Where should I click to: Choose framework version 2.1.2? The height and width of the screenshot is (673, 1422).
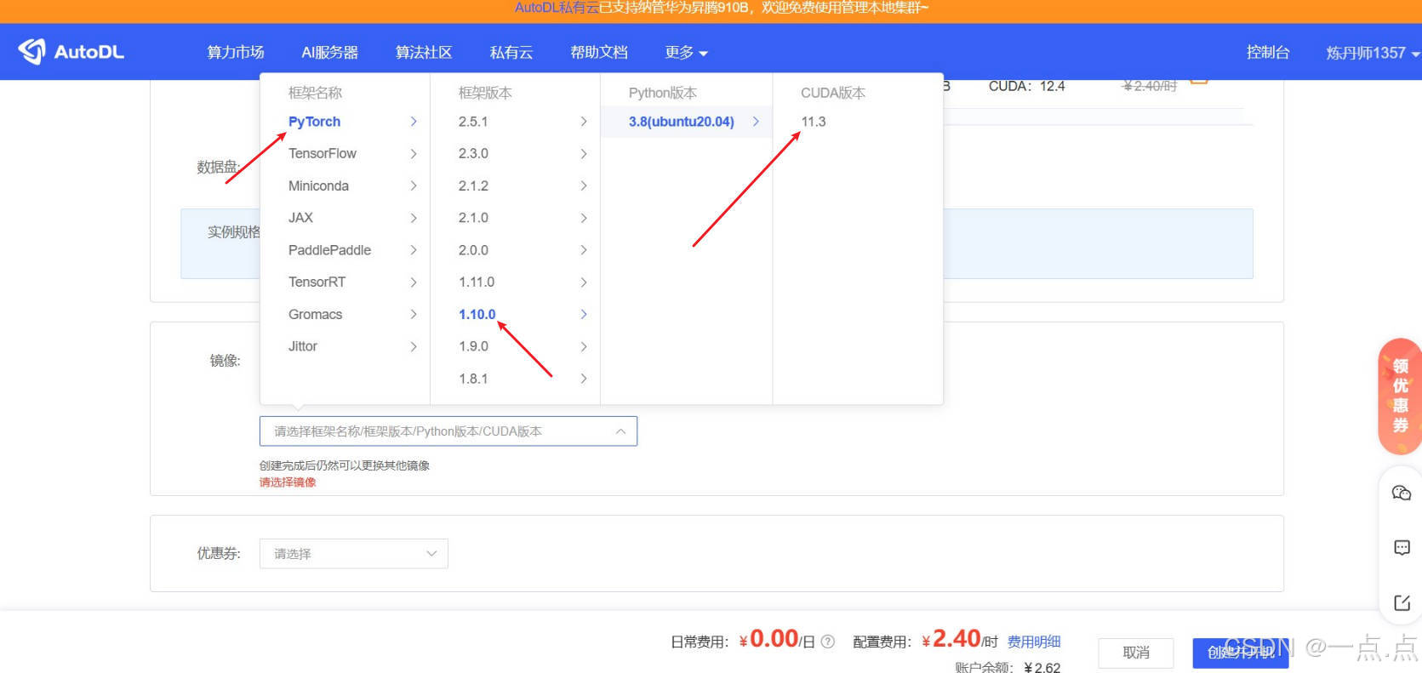coord(516,185)
